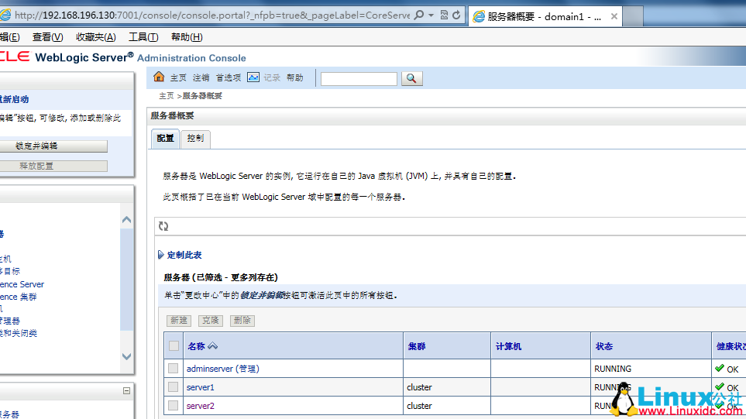
Task: Open the address bar dropdown arrow
Action: coord(431,15)
